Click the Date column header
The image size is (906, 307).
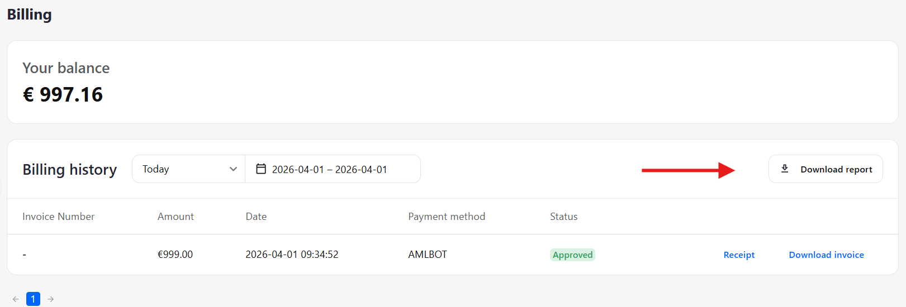[x=256, y=217]
